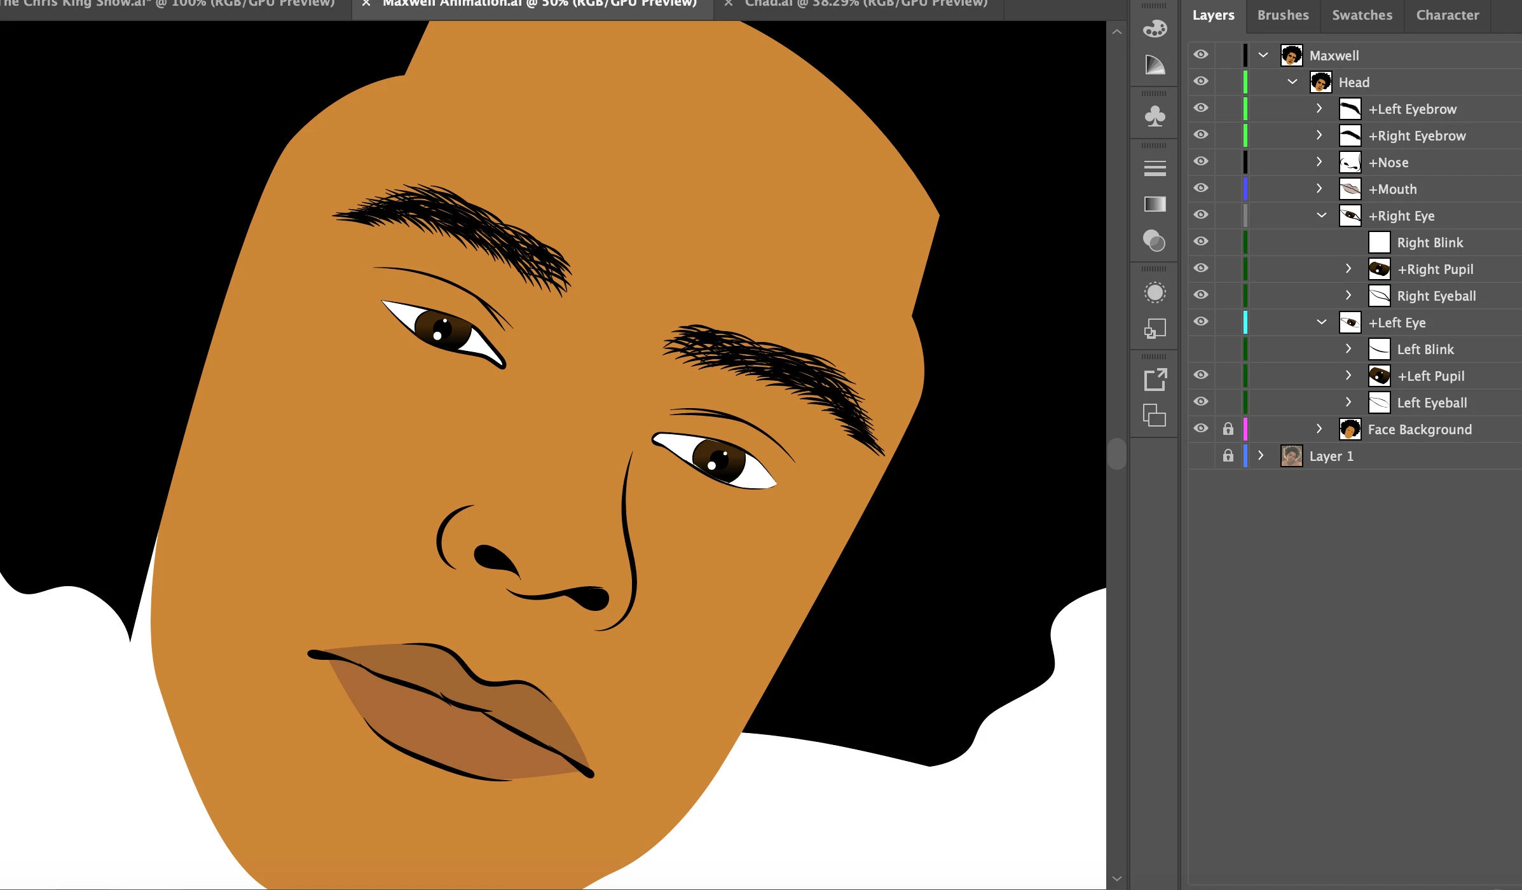1522x890 pixels.
Task: Open the Color palette panel icon
Action: pos(1155,29)
